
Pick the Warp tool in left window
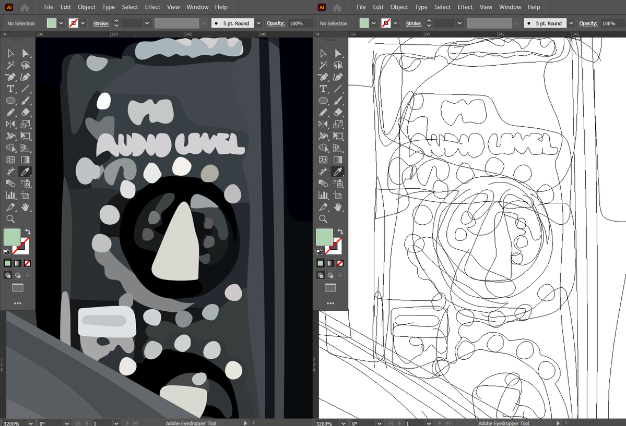tap(11, 136)
